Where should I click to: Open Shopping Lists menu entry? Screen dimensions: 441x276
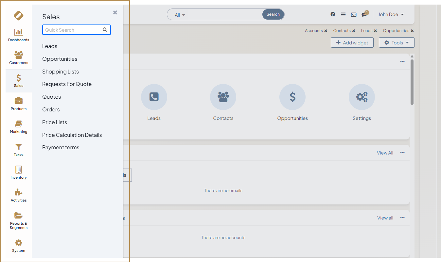point(61,72)
